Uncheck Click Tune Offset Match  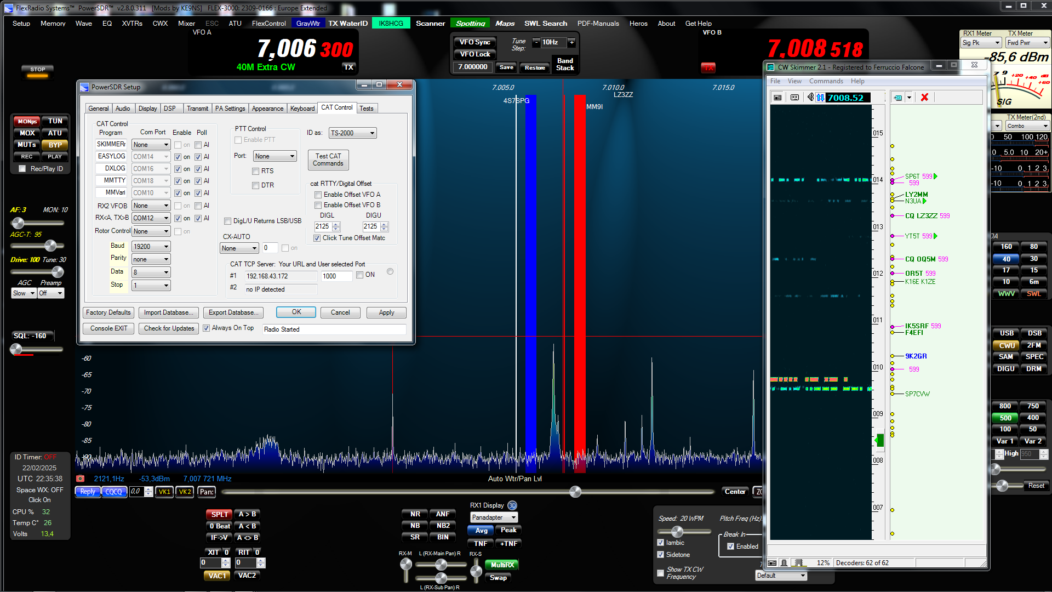point(317,238)
